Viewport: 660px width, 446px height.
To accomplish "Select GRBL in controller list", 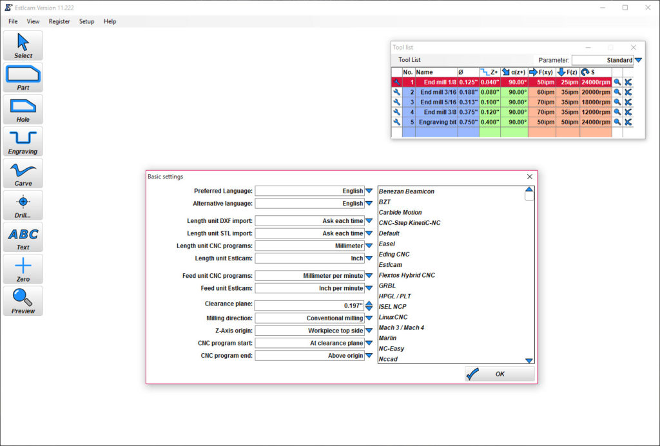I will pos(387,286).
